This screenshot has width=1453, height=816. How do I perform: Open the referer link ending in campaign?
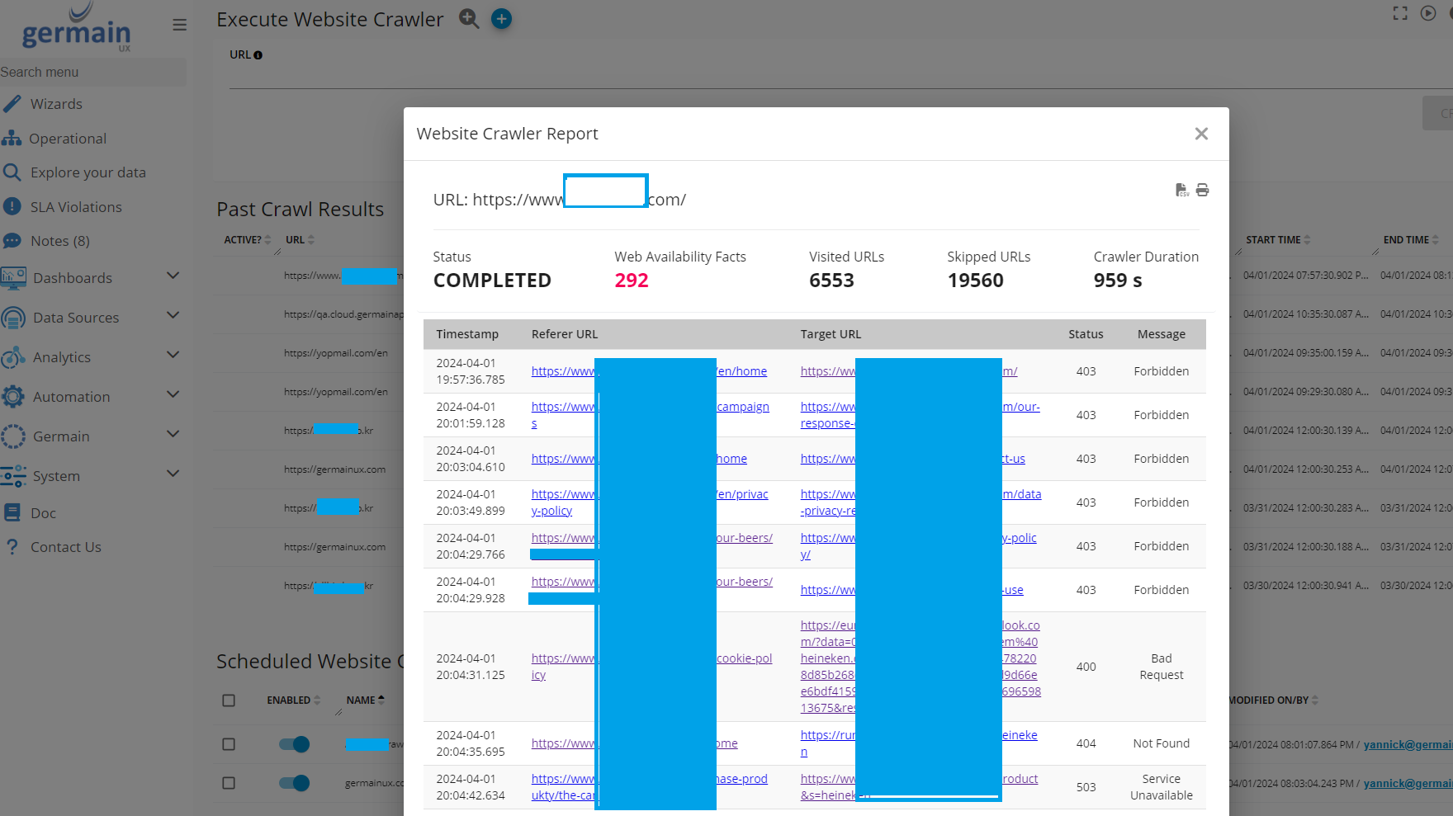click(743, 407)
